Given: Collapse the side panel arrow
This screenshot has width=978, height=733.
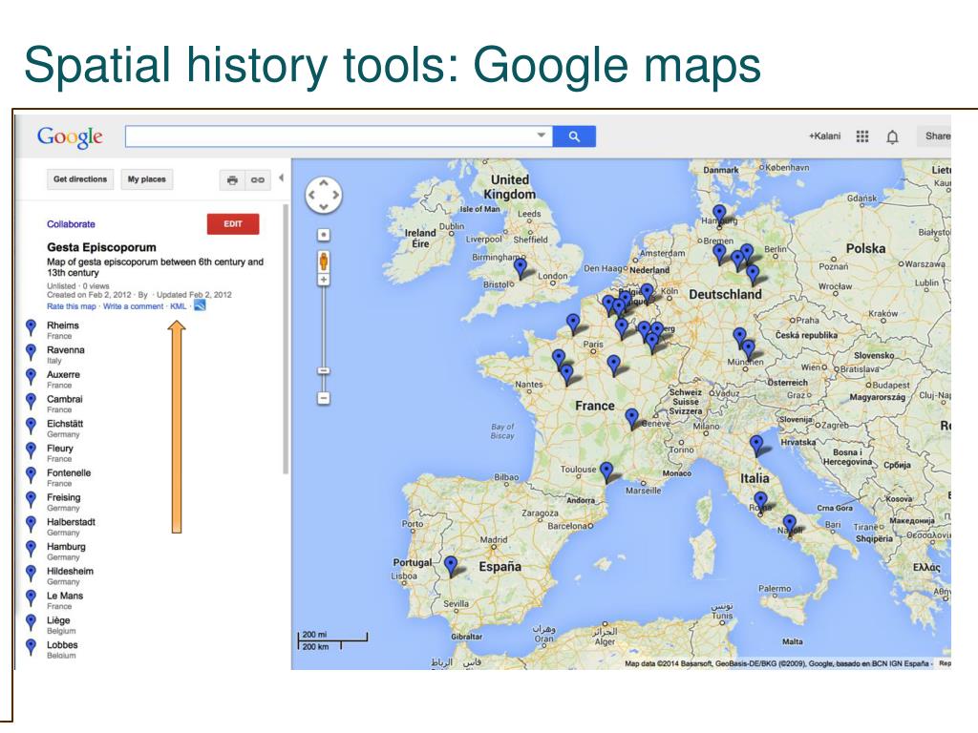Looking at the screenshot, I should (282, 178).
